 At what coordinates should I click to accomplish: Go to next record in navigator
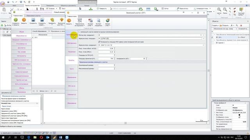52,91
